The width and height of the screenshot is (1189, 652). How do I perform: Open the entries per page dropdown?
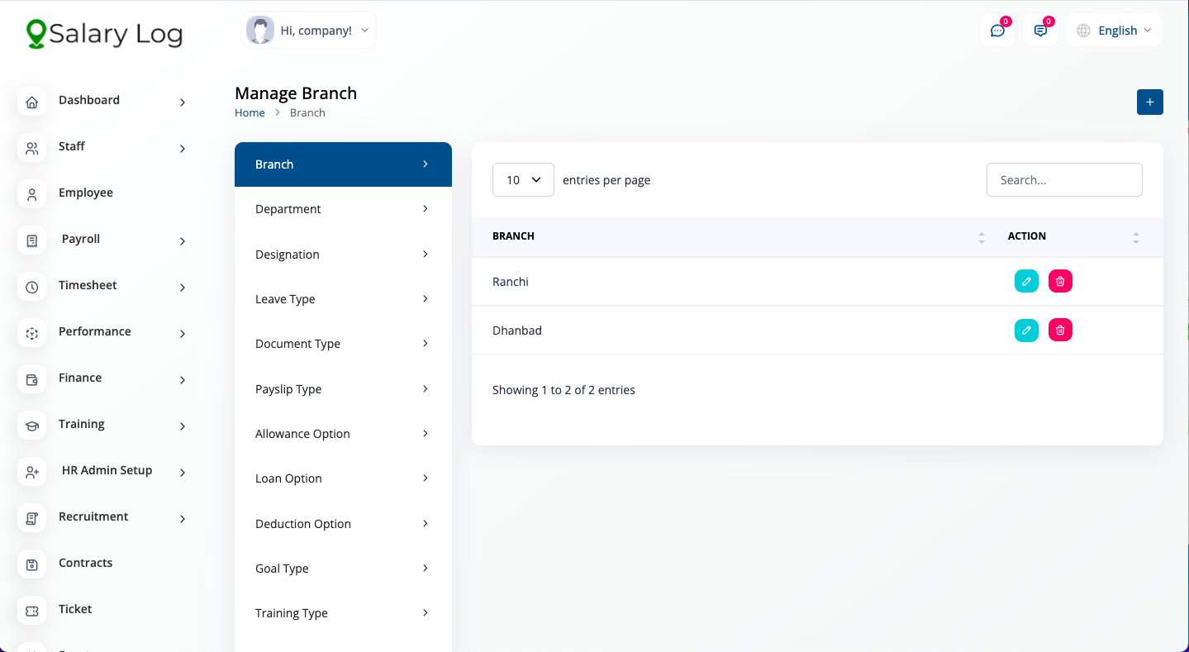pos(523,179)
